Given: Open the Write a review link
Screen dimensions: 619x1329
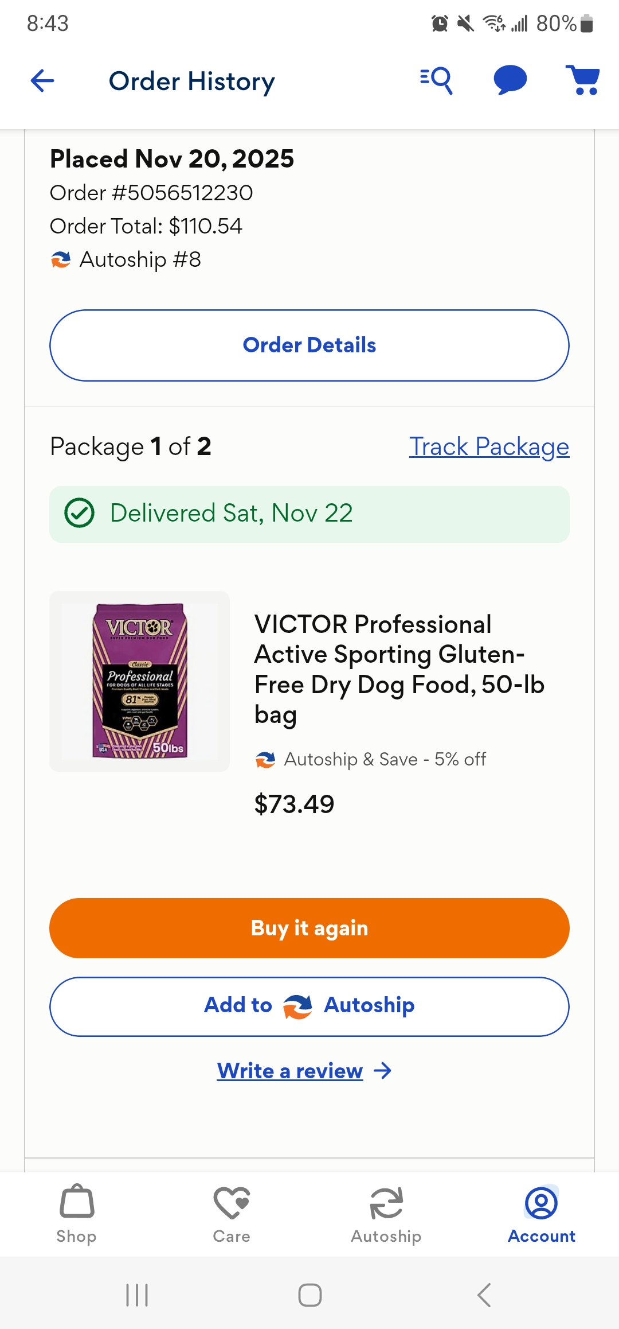Looking at the screenshot, I should 290,1071.
